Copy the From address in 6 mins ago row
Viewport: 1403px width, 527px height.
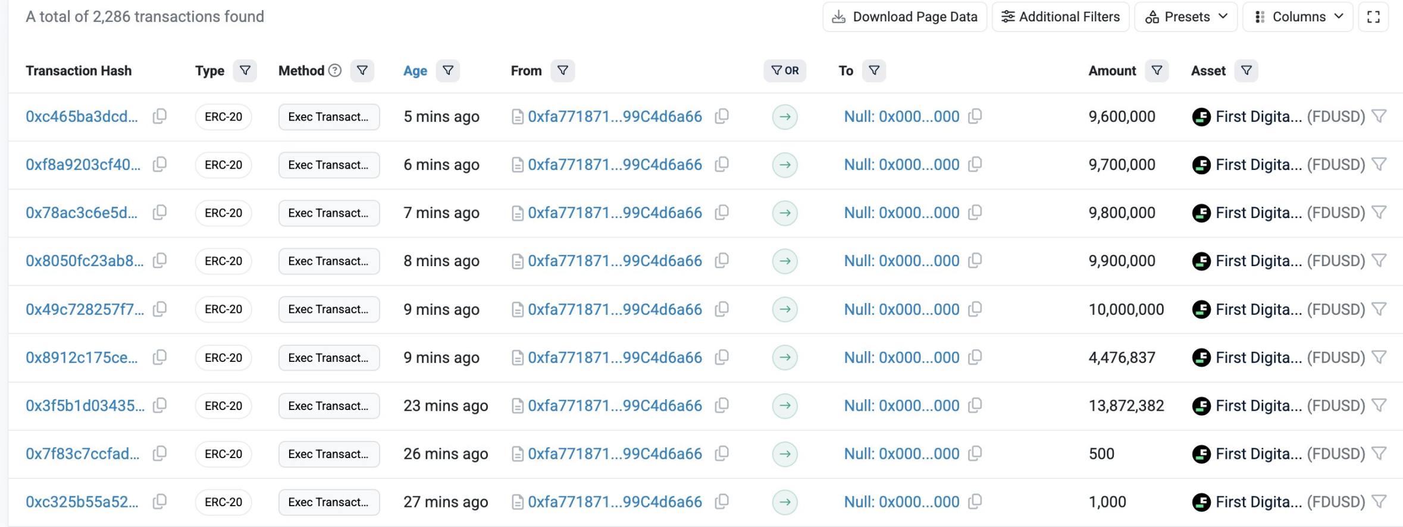(x=722, y=165)
